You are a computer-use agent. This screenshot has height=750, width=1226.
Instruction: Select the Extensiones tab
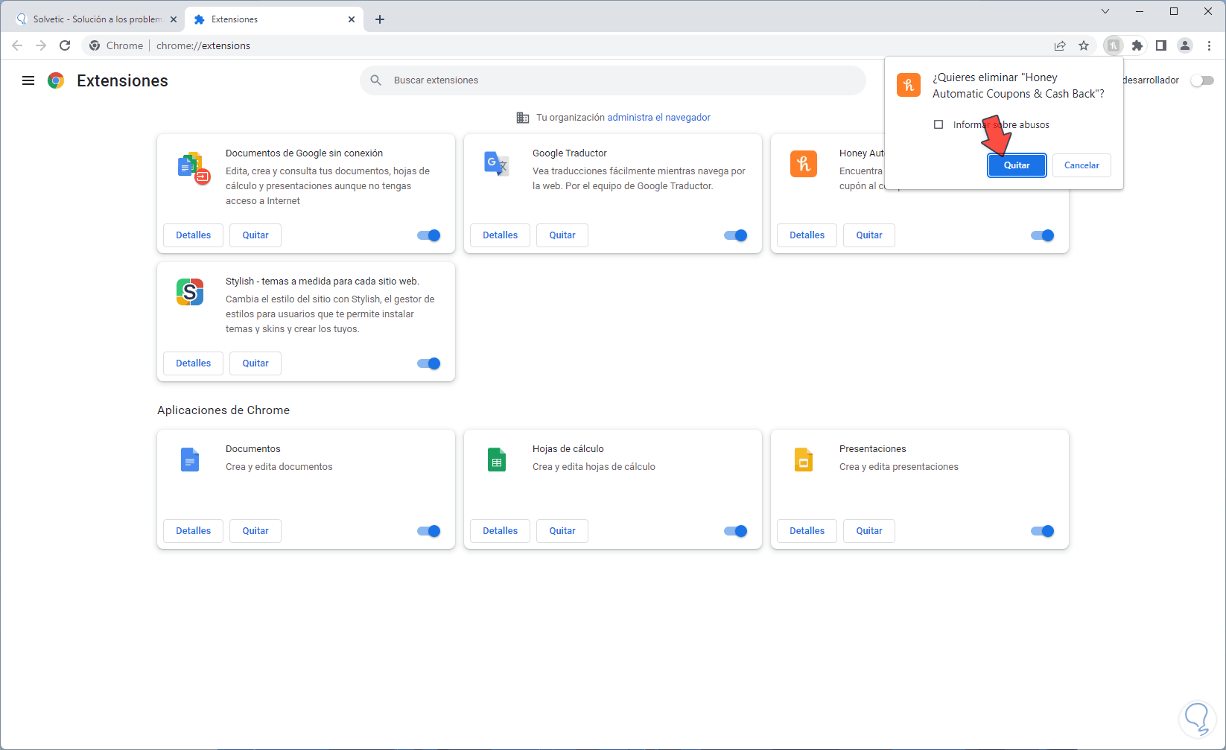coord(275,19)
